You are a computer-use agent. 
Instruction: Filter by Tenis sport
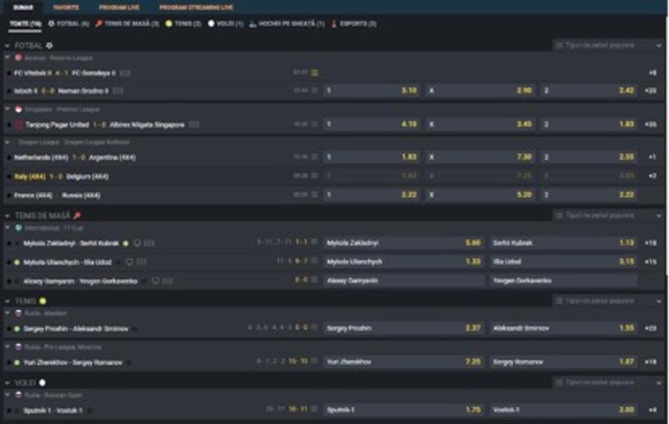click(x=184, y=24)
